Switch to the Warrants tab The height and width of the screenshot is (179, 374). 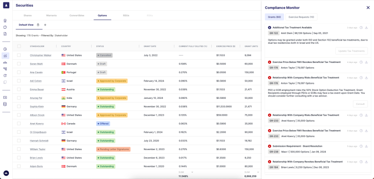[51, 15]
